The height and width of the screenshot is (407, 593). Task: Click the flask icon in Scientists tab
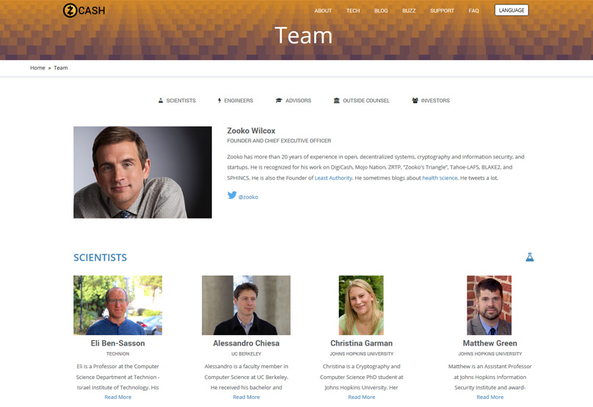160,100
